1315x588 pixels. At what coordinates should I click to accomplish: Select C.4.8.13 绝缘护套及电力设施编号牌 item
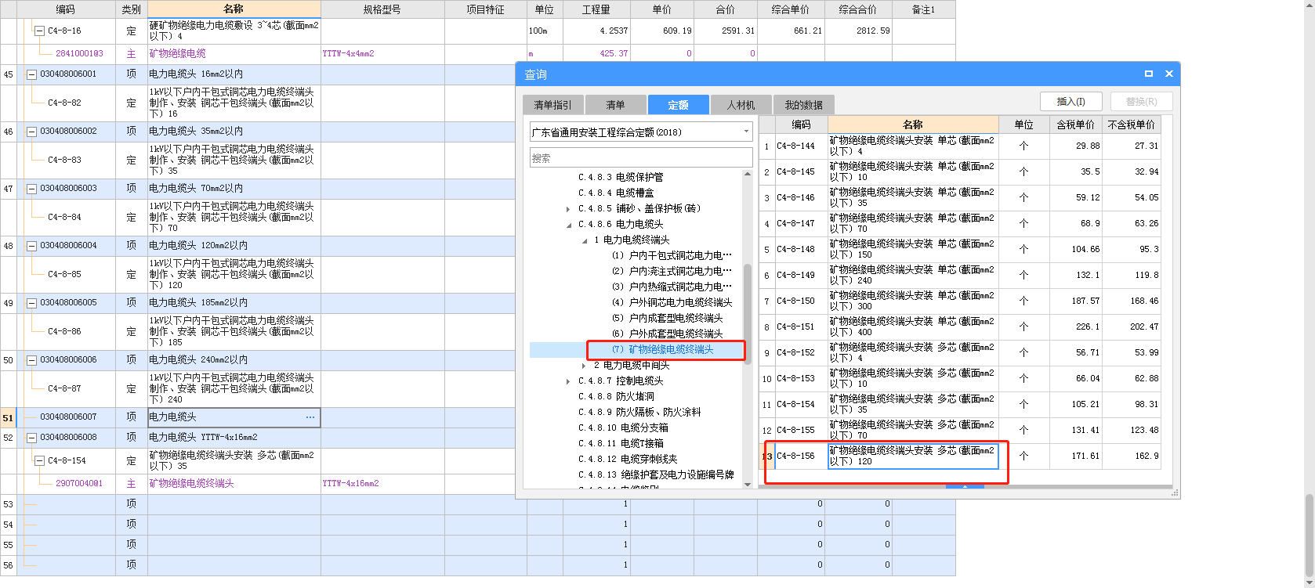click(656, 474)
